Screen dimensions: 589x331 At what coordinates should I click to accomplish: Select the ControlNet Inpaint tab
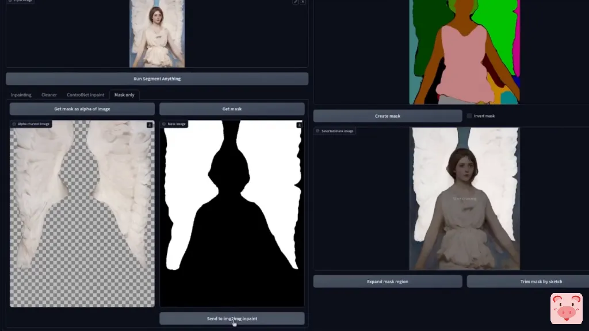[86, 95]
